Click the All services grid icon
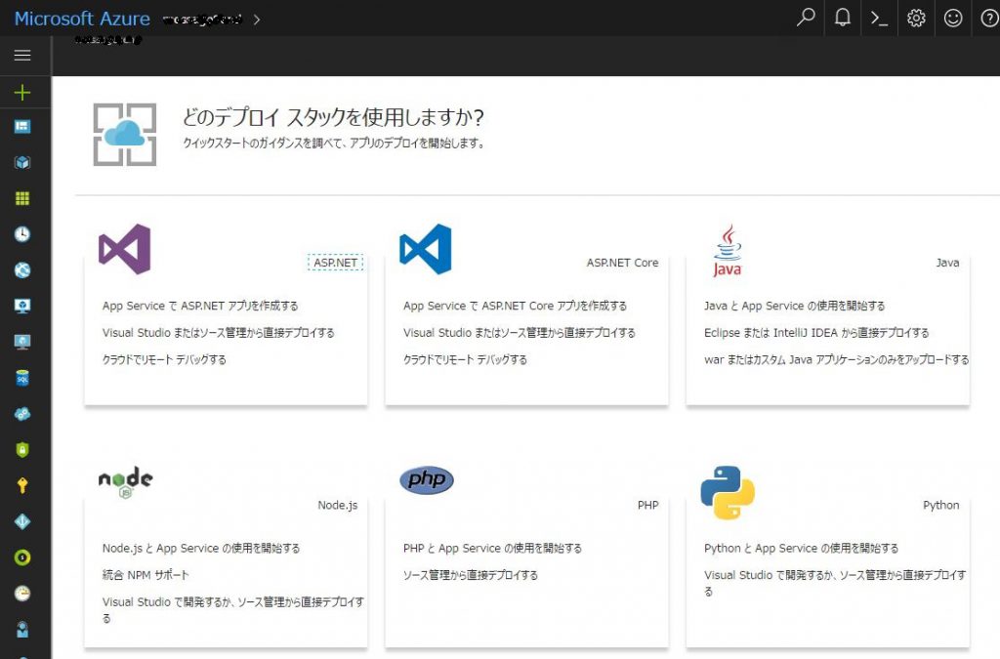 click(x=22, y=197)
